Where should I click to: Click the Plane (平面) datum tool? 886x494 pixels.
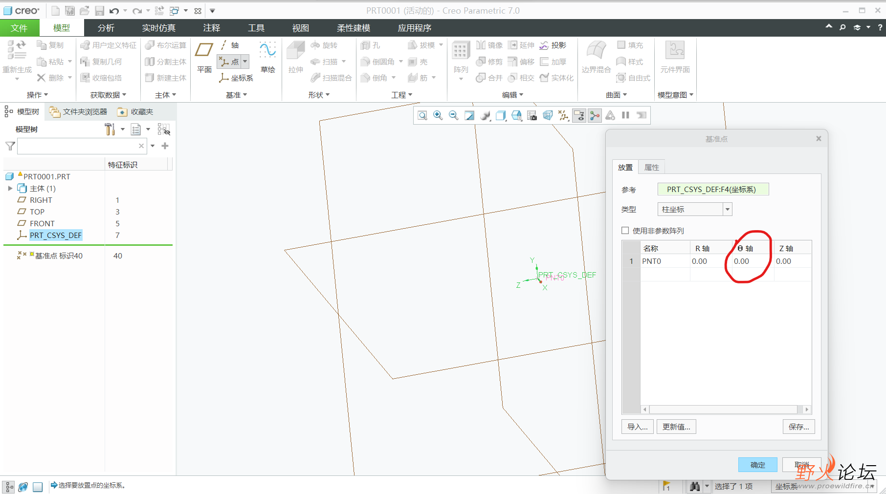tap(204, 58)
